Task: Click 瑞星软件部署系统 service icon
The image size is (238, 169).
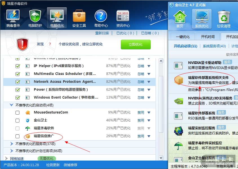Action: tap(178, 116)
